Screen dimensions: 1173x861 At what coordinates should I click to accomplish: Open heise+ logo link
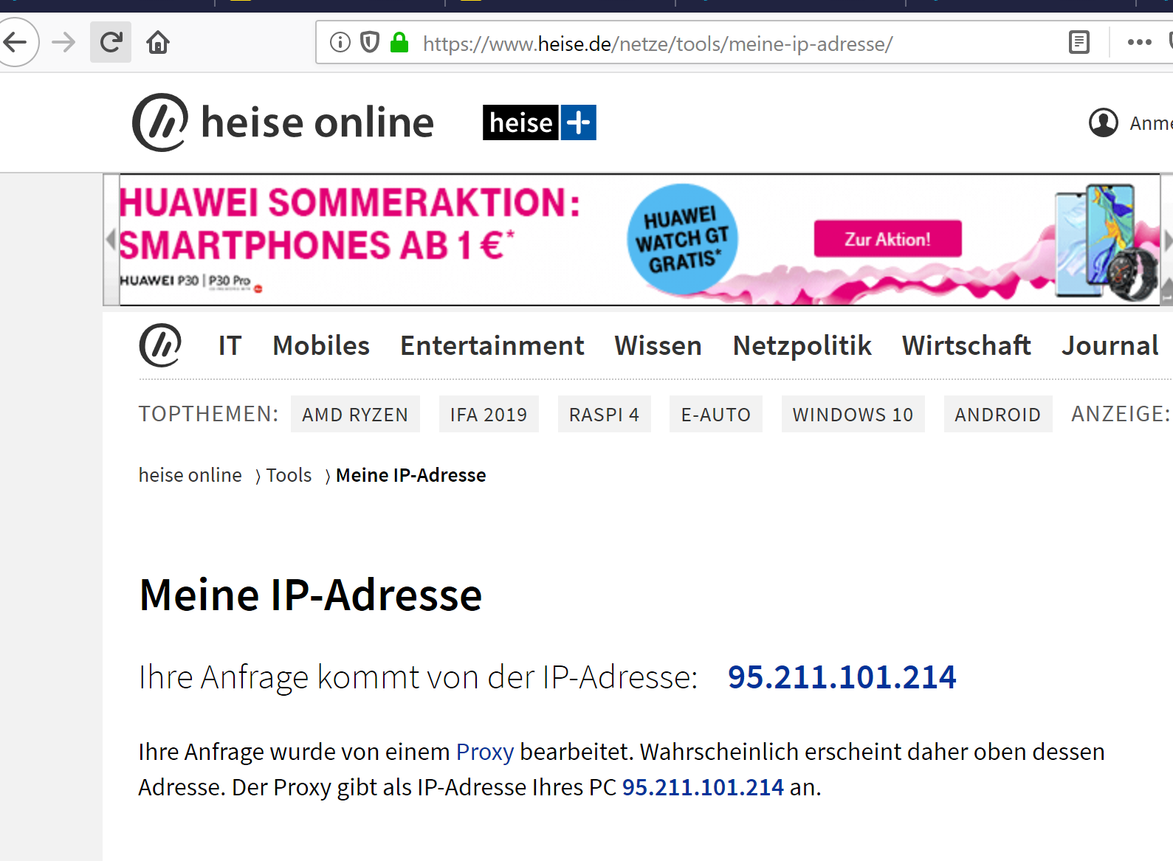539,122
